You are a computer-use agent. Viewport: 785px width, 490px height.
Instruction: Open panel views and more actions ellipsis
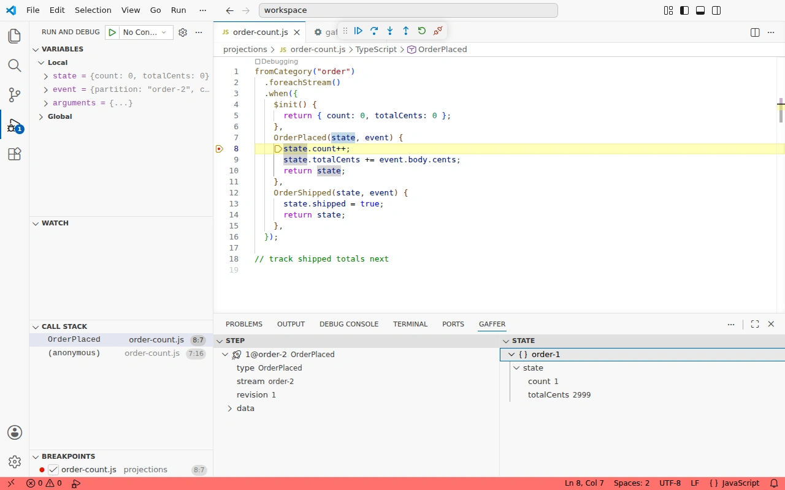tap(731, 324)
